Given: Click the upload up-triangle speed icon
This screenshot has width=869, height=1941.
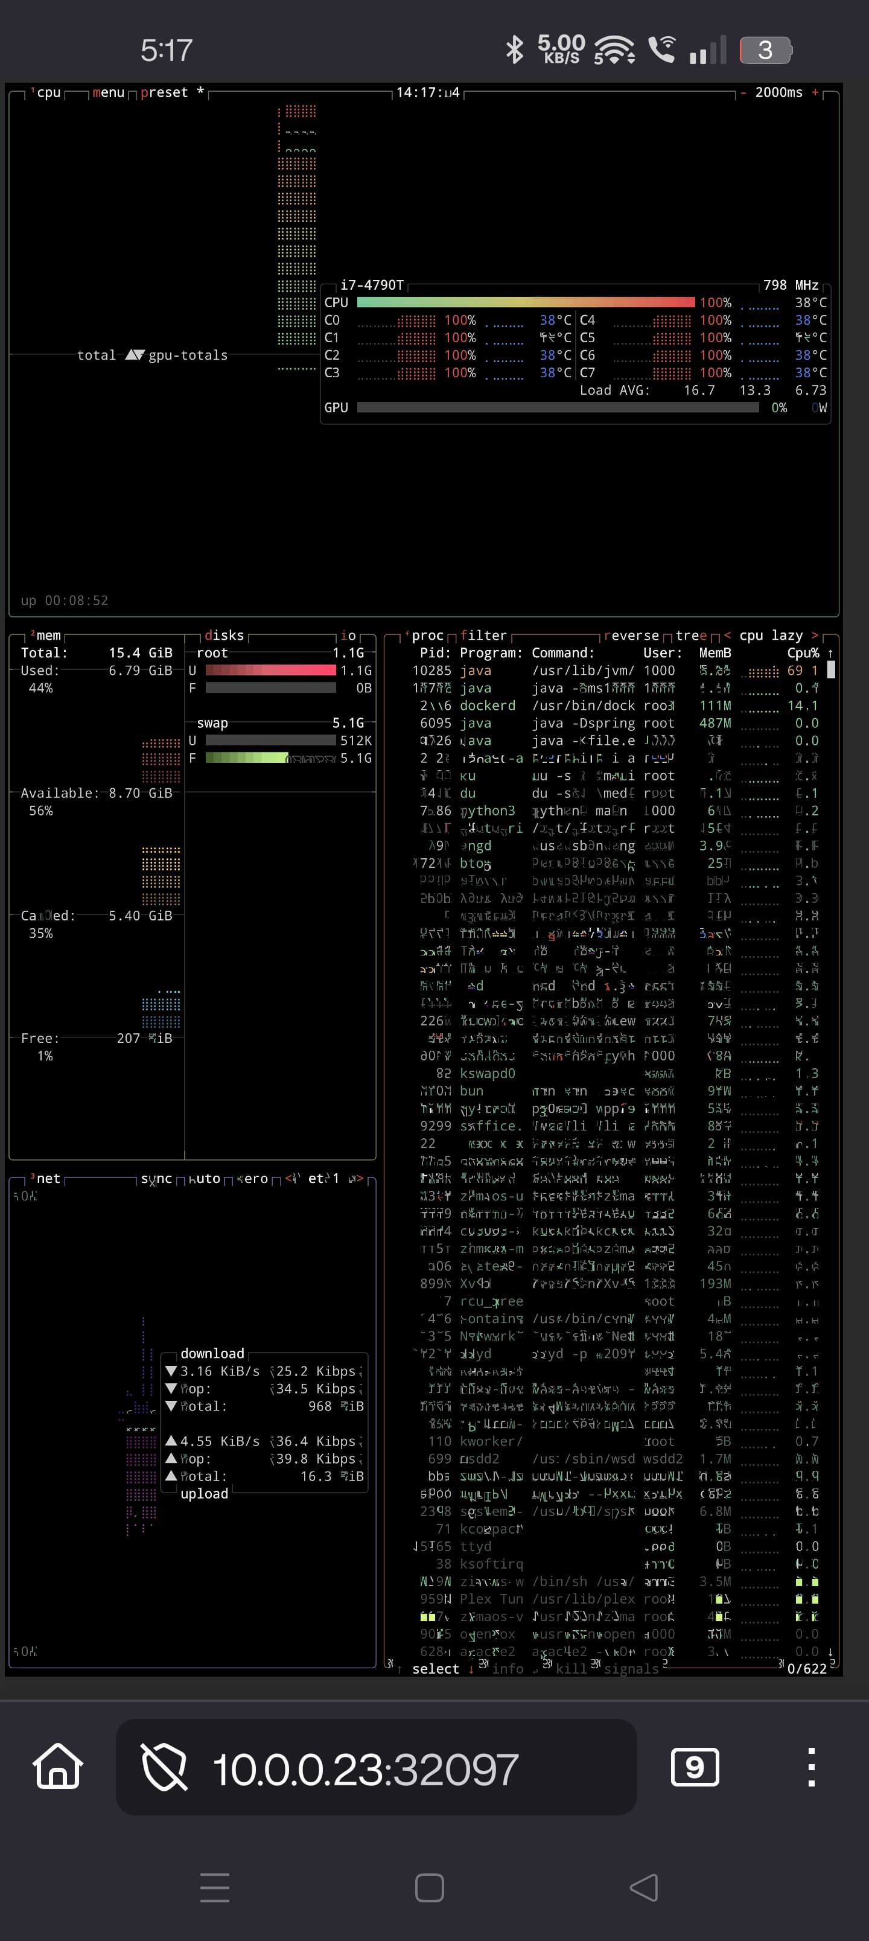Looking at the screenshot, I should point(171,1441).
